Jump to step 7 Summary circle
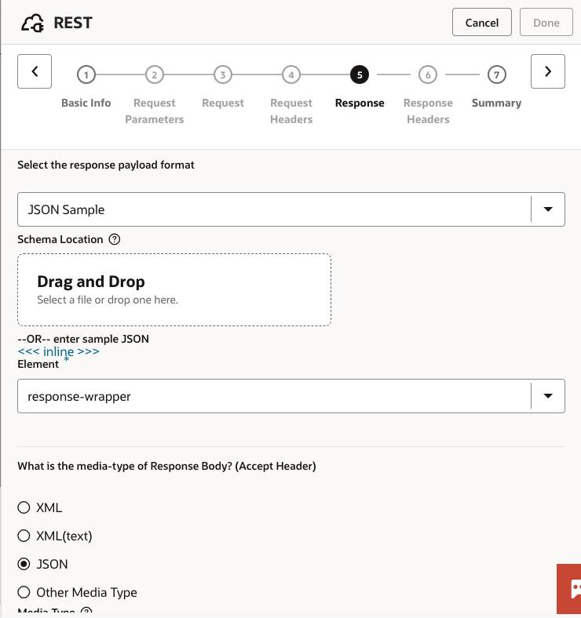 pyautogui.click(x=496, y=75)
